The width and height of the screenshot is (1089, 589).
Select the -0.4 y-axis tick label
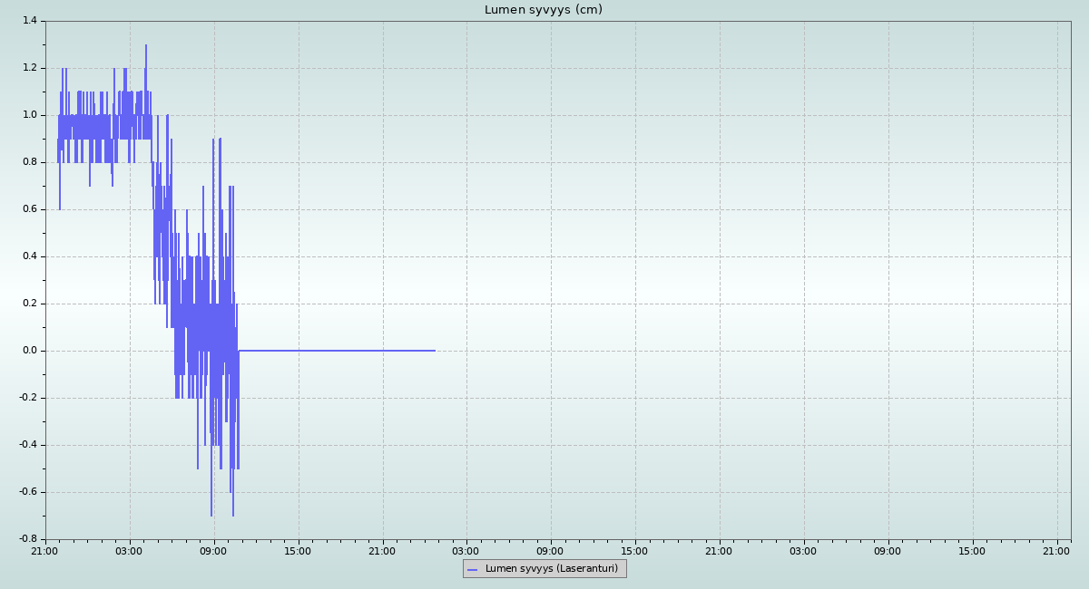(x=28, y=445)
